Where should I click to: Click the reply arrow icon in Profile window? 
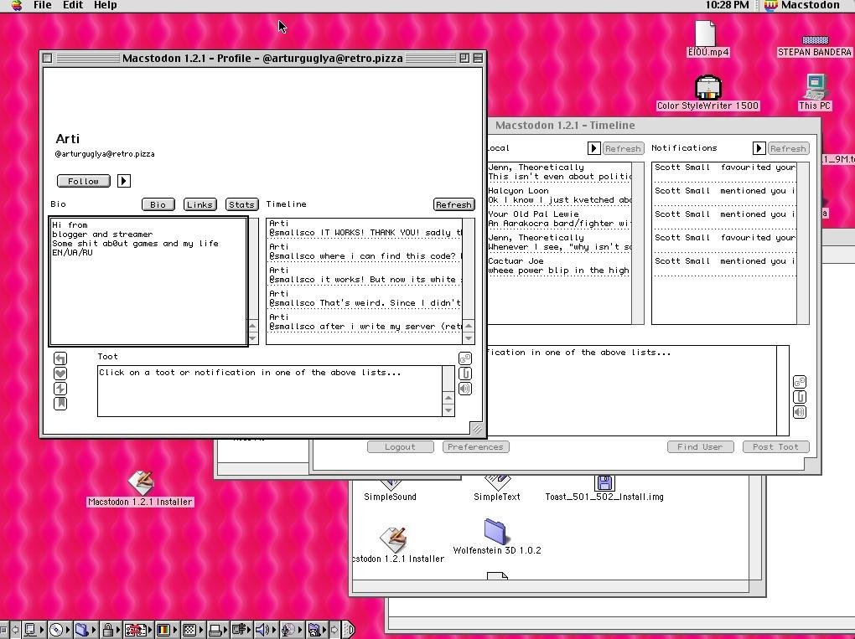point(60,358)
